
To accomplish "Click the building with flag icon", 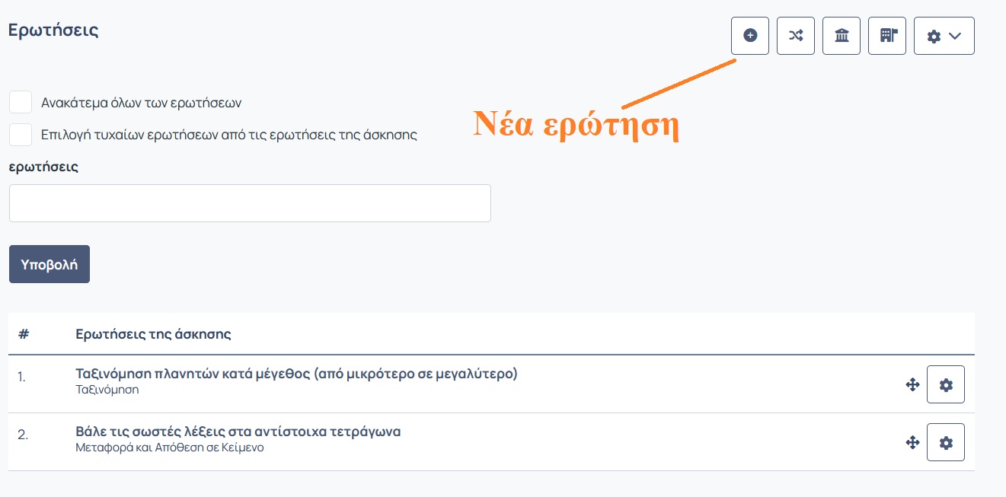I will click(x=887, y=36).
